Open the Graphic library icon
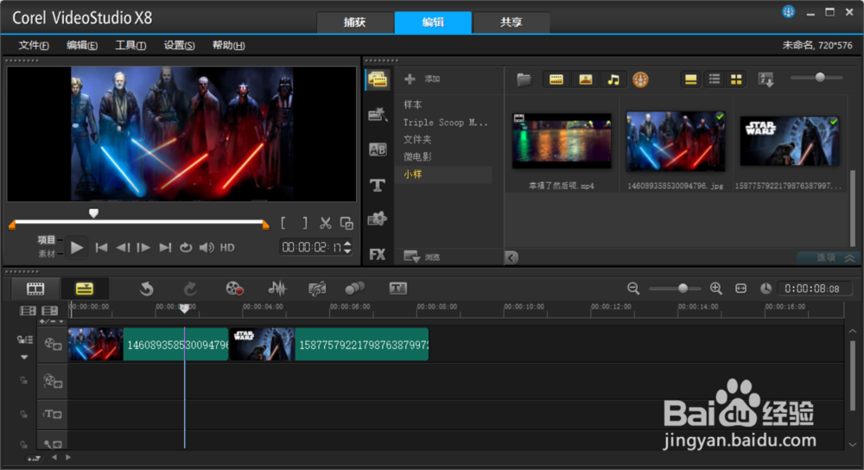 click(378, 219)
